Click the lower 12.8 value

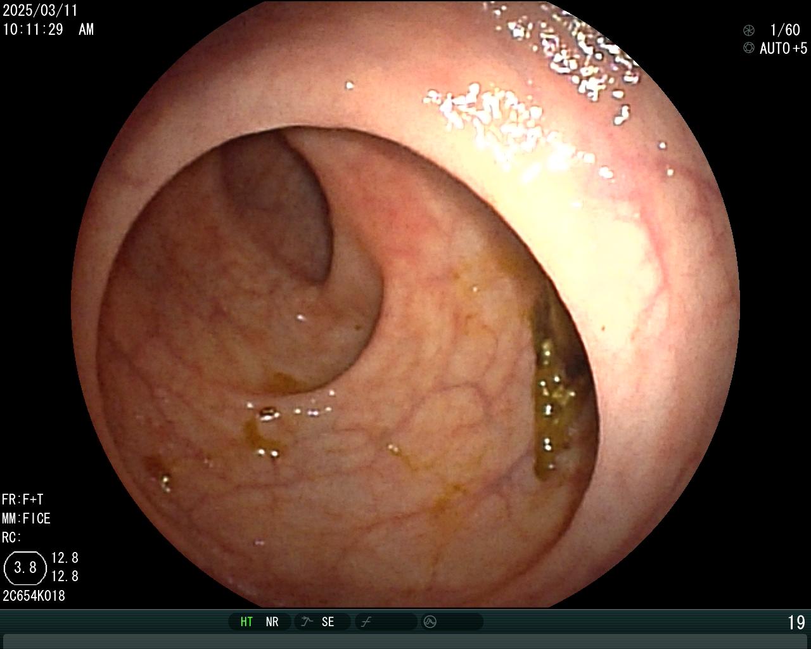pyautogui.click(x=65, y=576)
